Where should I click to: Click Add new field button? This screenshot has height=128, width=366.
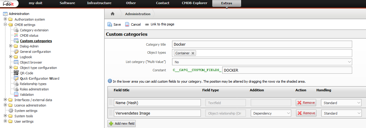(x=122, y=123)
